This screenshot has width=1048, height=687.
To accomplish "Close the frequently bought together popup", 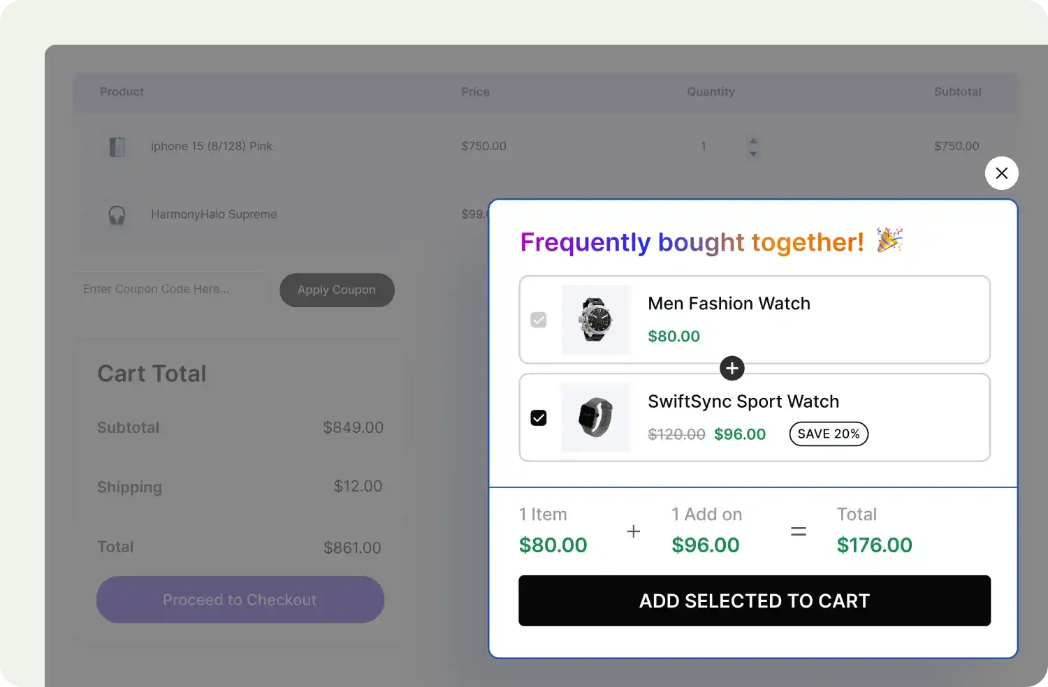I will (x=1001, y=173).
